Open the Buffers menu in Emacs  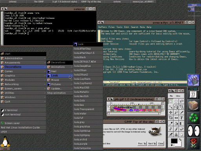point(102,27)
